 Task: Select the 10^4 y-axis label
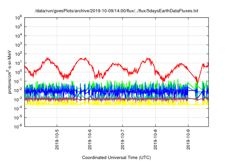click(x=18, y=36)
